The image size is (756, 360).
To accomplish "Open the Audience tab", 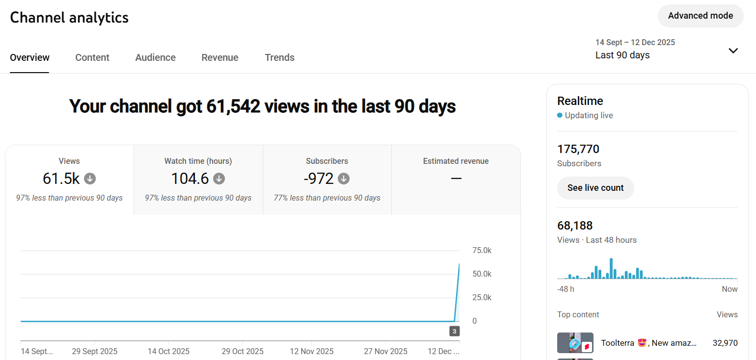I will 156,57.
